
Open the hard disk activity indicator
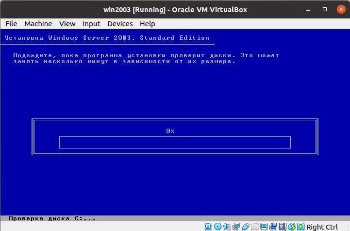point(208,227)
